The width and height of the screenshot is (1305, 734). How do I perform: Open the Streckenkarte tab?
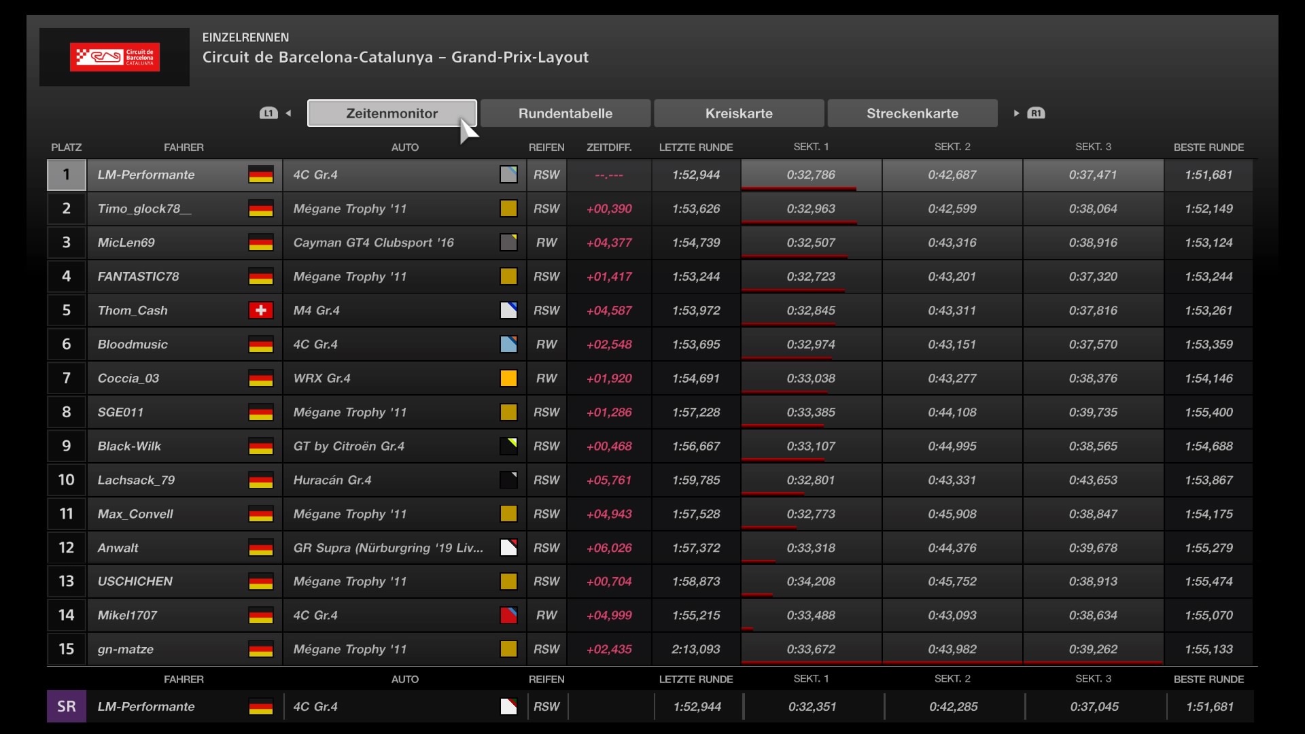pyautogui.click(x=912, y=113)
